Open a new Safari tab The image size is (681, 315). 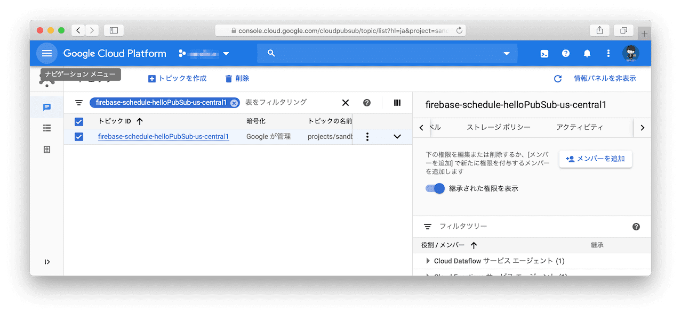644,34
